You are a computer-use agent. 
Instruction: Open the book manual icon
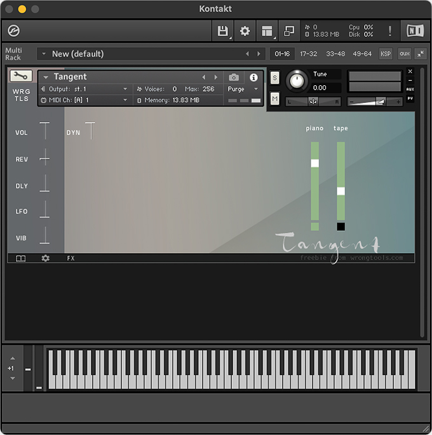pos(20,258)
